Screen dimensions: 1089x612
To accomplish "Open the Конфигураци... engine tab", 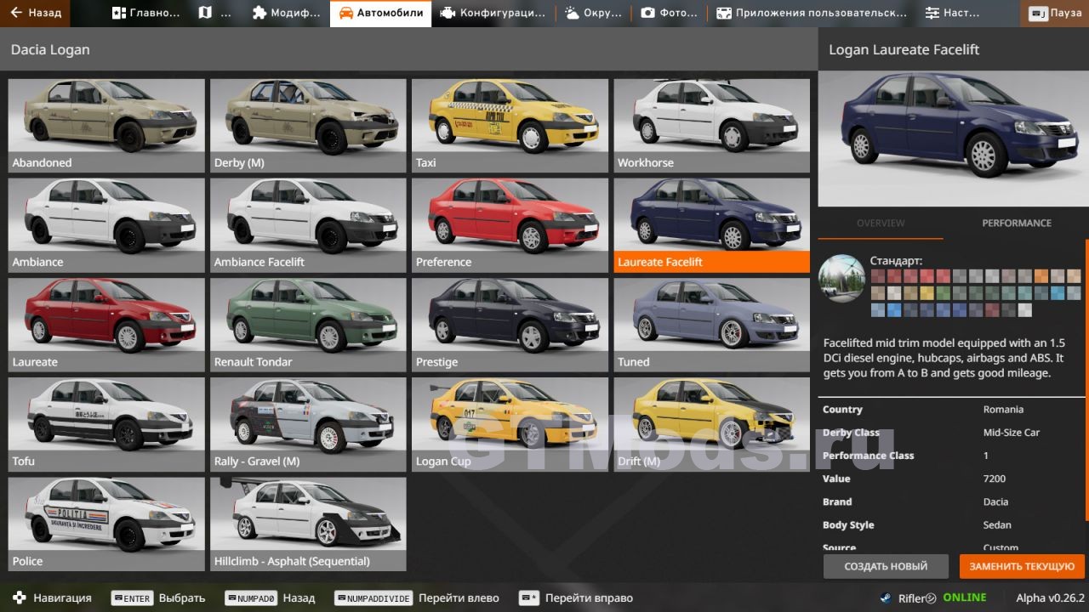I will (x=493, y=13).
